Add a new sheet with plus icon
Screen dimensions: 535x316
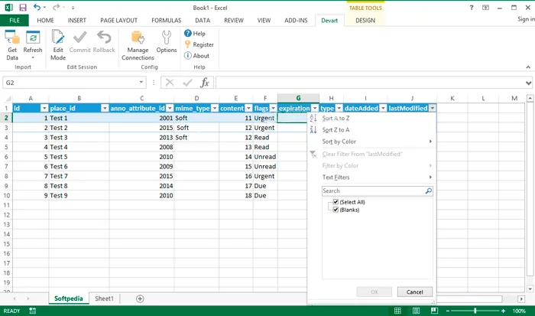(x=140, y=298)
